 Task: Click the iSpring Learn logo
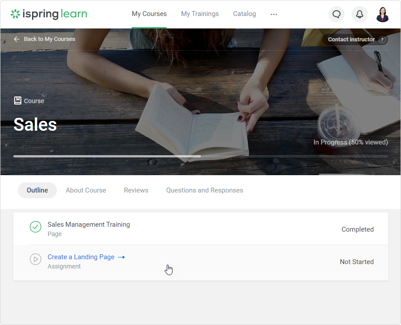click(49, 14)
